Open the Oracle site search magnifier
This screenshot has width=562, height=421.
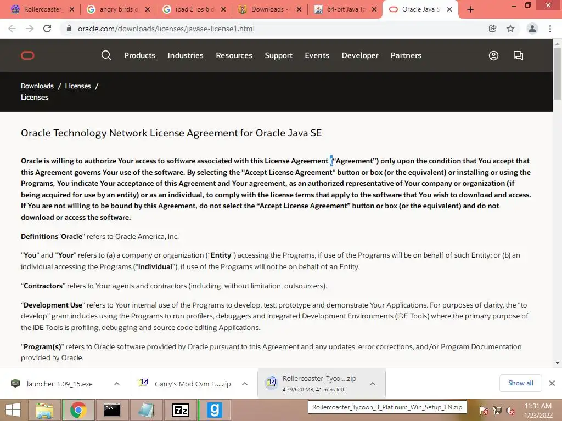(x=106, y=55)
